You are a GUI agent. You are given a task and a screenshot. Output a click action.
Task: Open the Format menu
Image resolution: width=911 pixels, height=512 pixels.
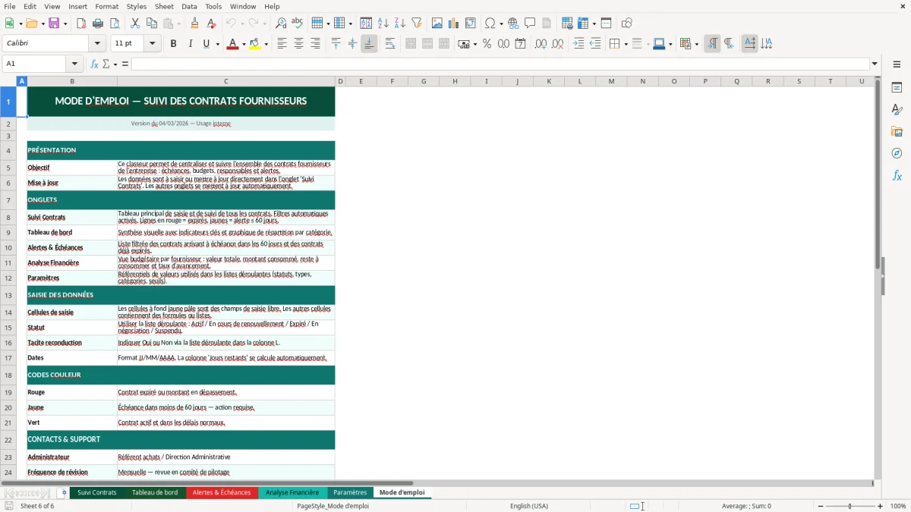tap(106, 6)
